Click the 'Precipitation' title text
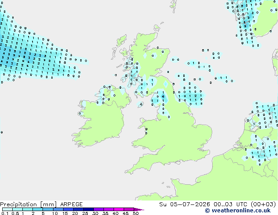 pyautogui.click(x=18, y=204)
